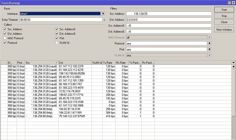Click the Start button
The height and width of the screenshot is (140, 236).
(224, 10)
